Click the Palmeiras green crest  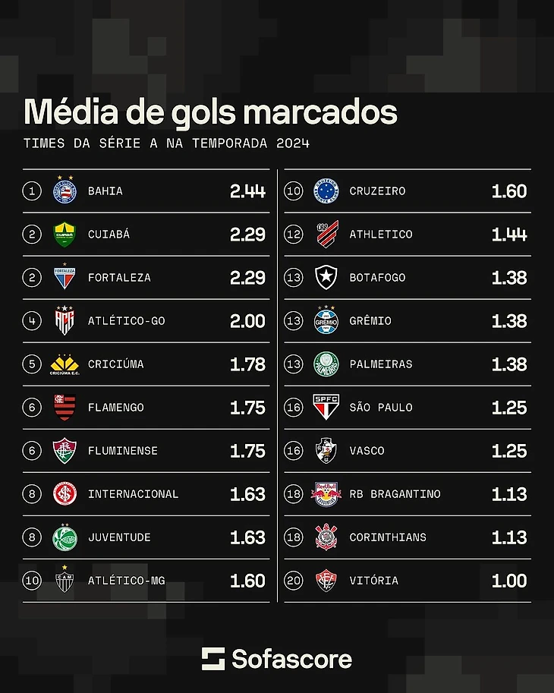click(x=326, y=364)
